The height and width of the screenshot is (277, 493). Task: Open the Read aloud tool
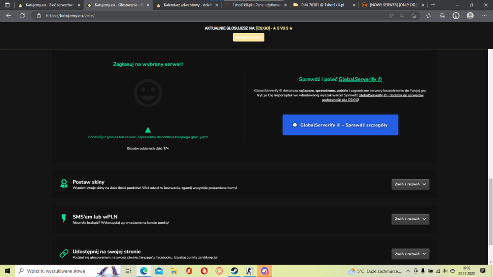(x=391, y=16)
